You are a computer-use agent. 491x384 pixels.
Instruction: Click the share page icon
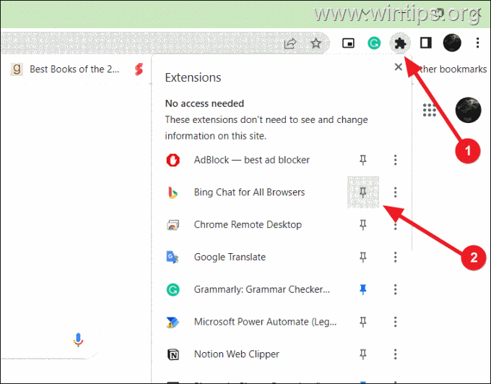tap(290, 43)
